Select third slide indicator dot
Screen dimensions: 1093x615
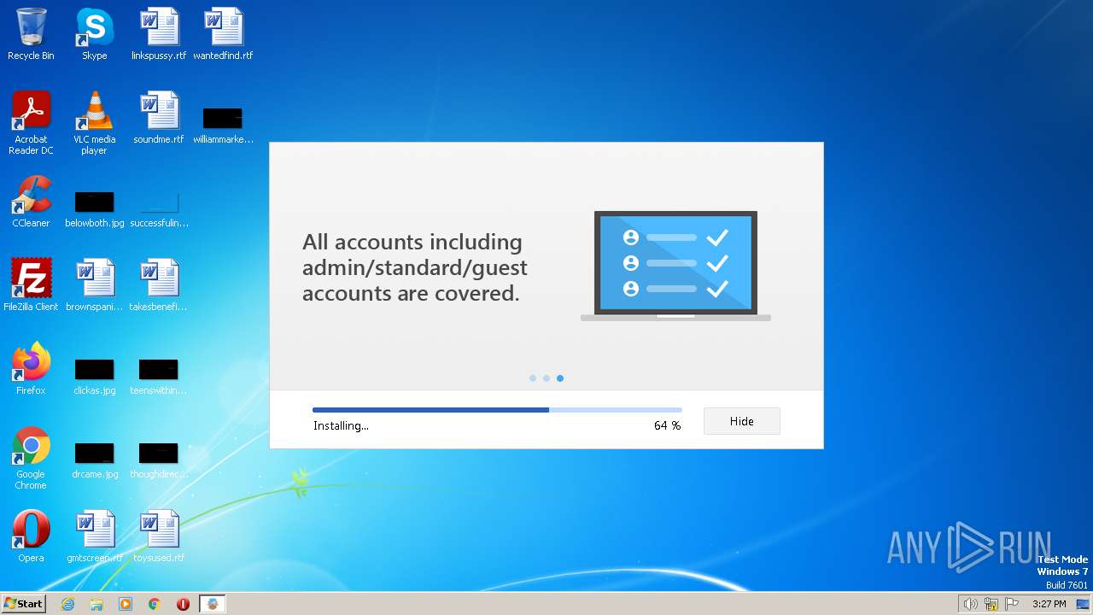(560, 378)
